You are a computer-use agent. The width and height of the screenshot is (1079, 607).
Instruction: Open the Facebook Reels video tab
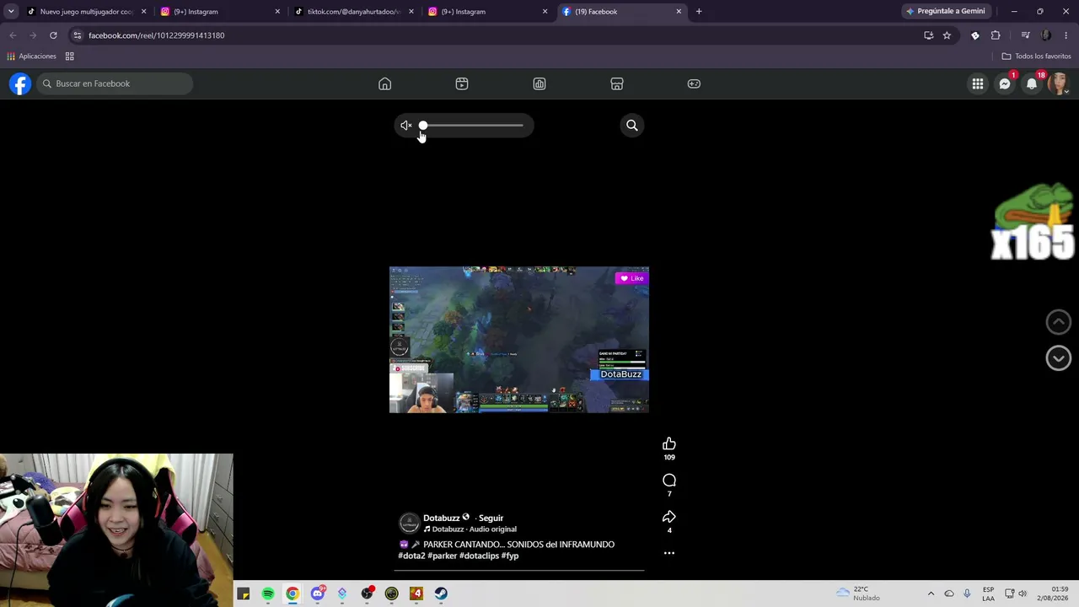(x=462, y=83)
